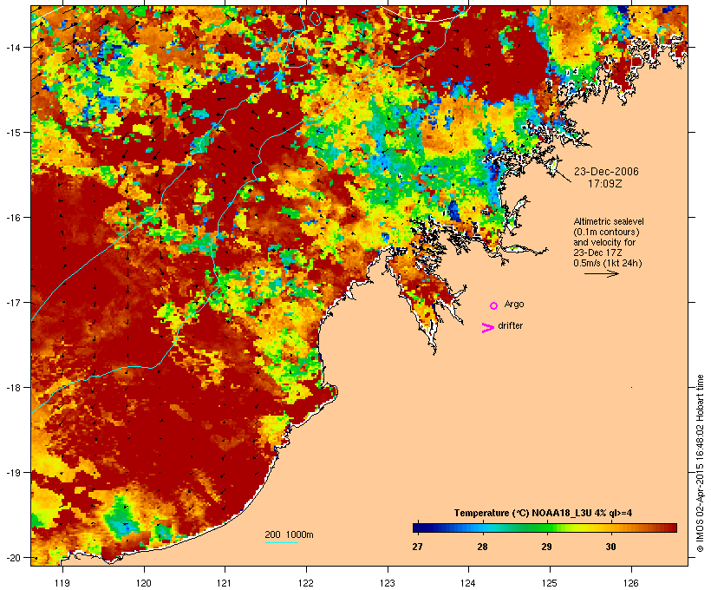
Task: Click the '23-Dec-2006' date text
Action: click(x=606, y=172)
